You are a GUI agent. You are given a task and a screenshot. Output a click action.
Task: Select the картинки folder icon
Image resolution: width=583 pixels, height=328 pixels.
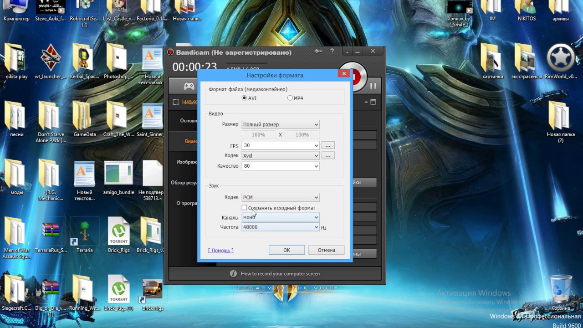pyautogui.click(x=492, y=61)
